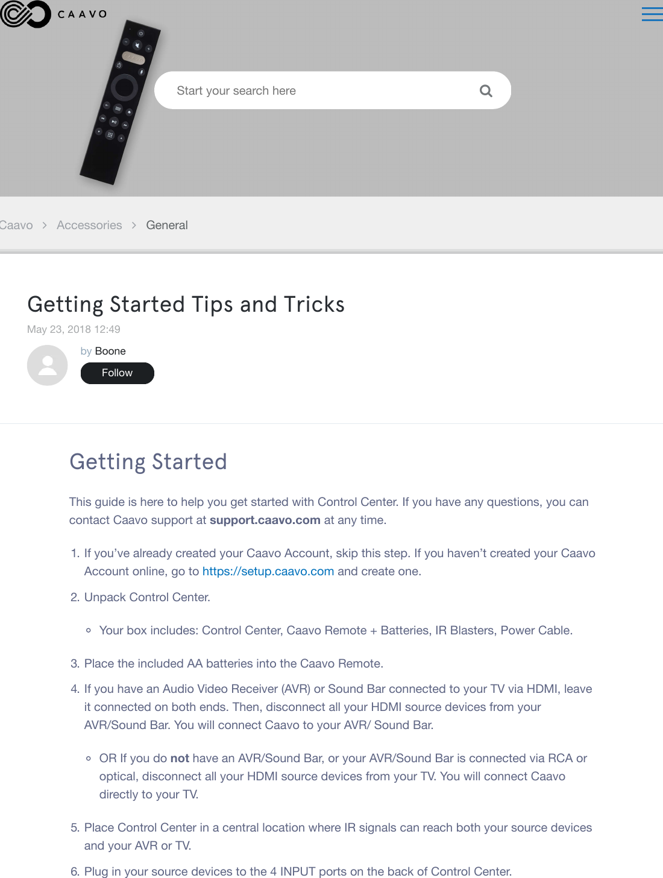663x878 pixels.
Task: Click the author name Boone
Action: click(x=111, y=350)
